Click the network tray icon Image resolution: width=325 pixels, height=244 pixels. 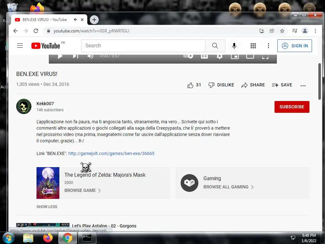[293, 238]
